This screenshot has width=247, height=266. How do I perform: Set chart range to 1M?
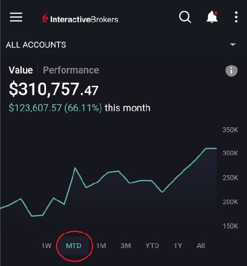101,246
